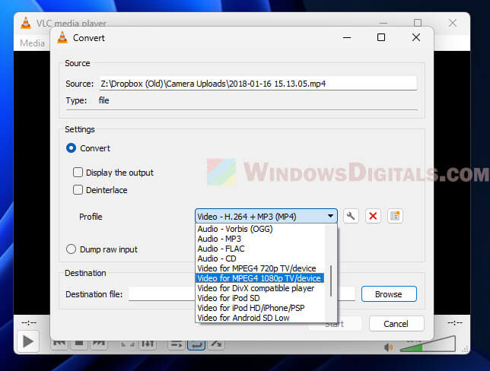Select the Convert radio button
Image resolution: width=490 pixels, height=371 pixels.
[x=71, y=148]
